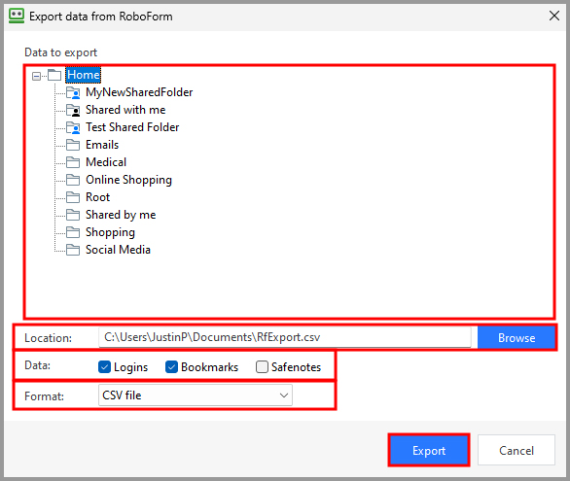
Task: Select the Online Shopping folder
Action: pyautogui.click(x=128, y=180)
